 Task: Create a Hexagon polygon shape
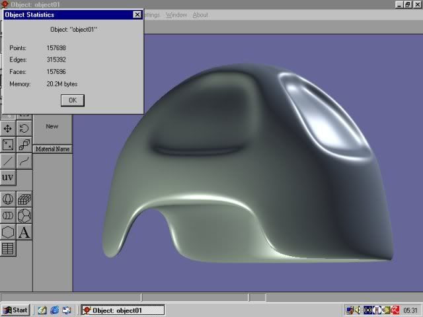pos(8,232)
